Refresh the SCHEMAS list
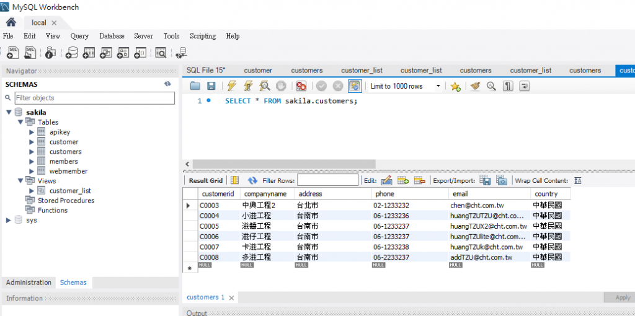 (167, 84)
